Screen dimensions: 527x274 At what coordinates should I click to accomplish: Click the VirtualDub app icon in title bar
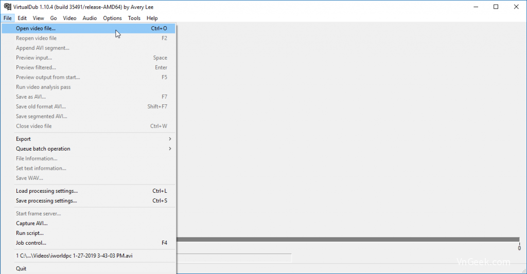pyautogui.click(x=7, y=7)
